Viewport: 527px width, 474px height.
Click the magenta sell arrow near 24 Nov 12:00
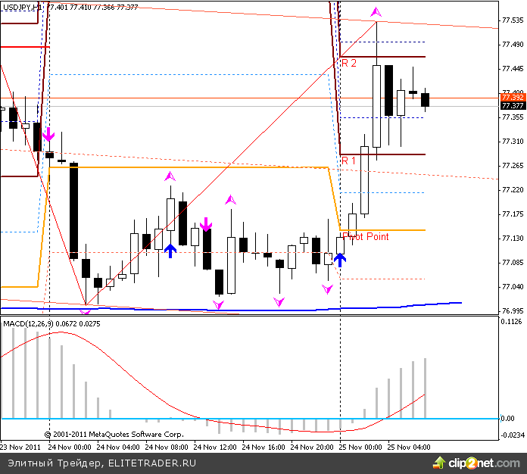[x=205, y=224]
